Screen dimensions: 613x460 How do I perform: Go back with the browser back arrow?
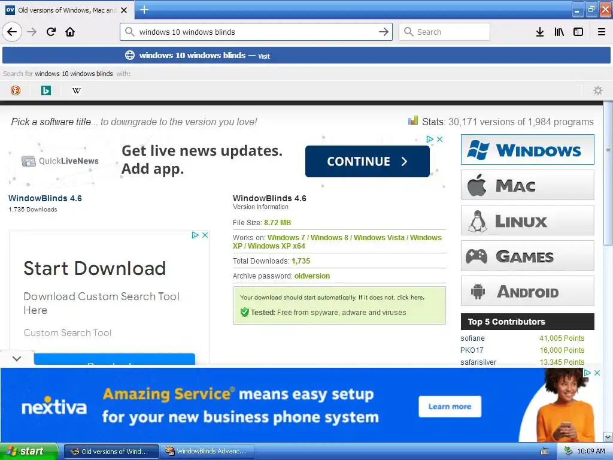(x=12, y=32)
